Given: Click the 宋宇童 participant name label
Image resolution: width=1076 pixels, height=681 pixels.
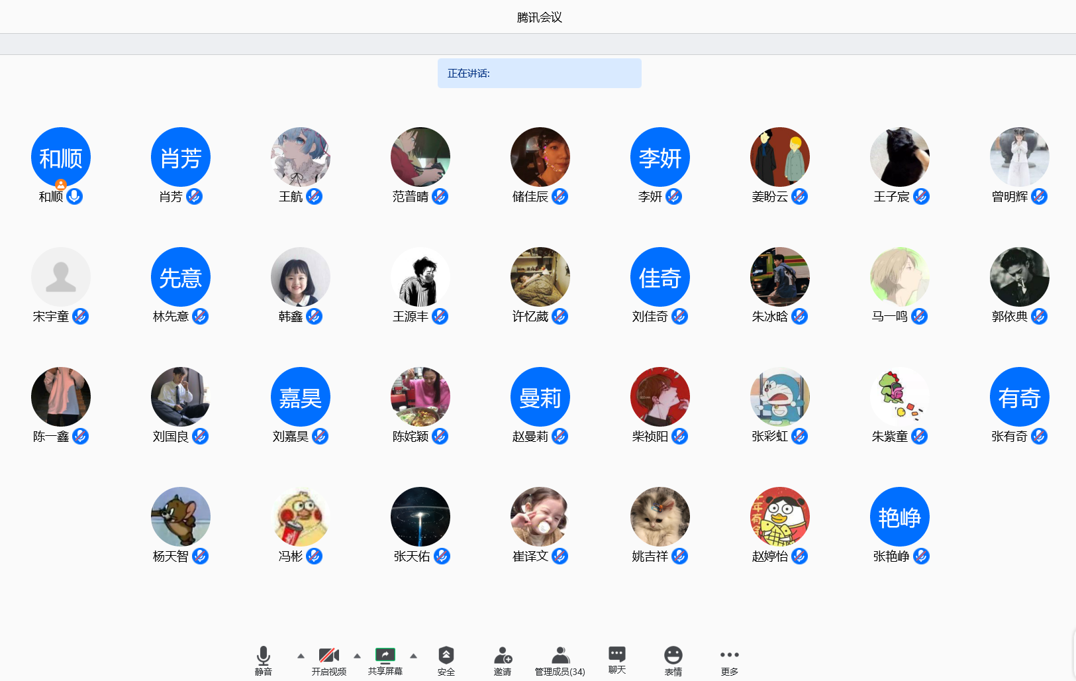Looking at the screenshot, I should coord(51,317).
